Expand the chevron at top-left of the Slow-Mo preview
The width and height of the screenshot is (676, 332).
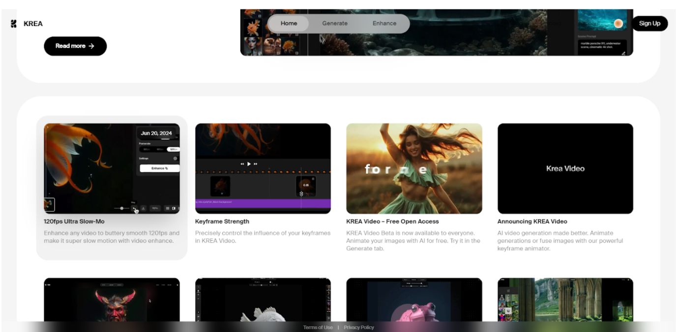[47, 127]
